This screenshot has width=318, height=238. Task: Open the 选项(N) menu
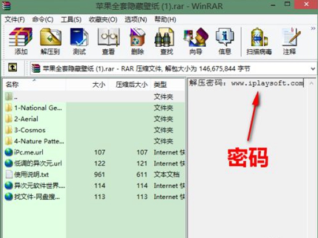(136, 20)
